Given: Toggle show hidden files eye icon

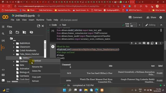Looking at the screenshot, I should (31, 32).
